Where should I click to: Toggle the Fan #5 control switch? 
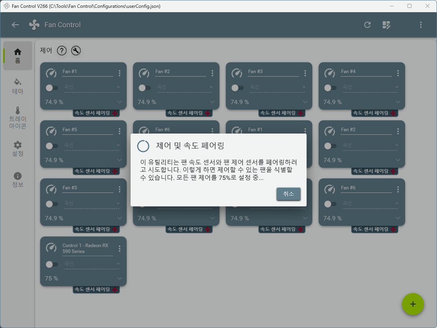[52, 146]
